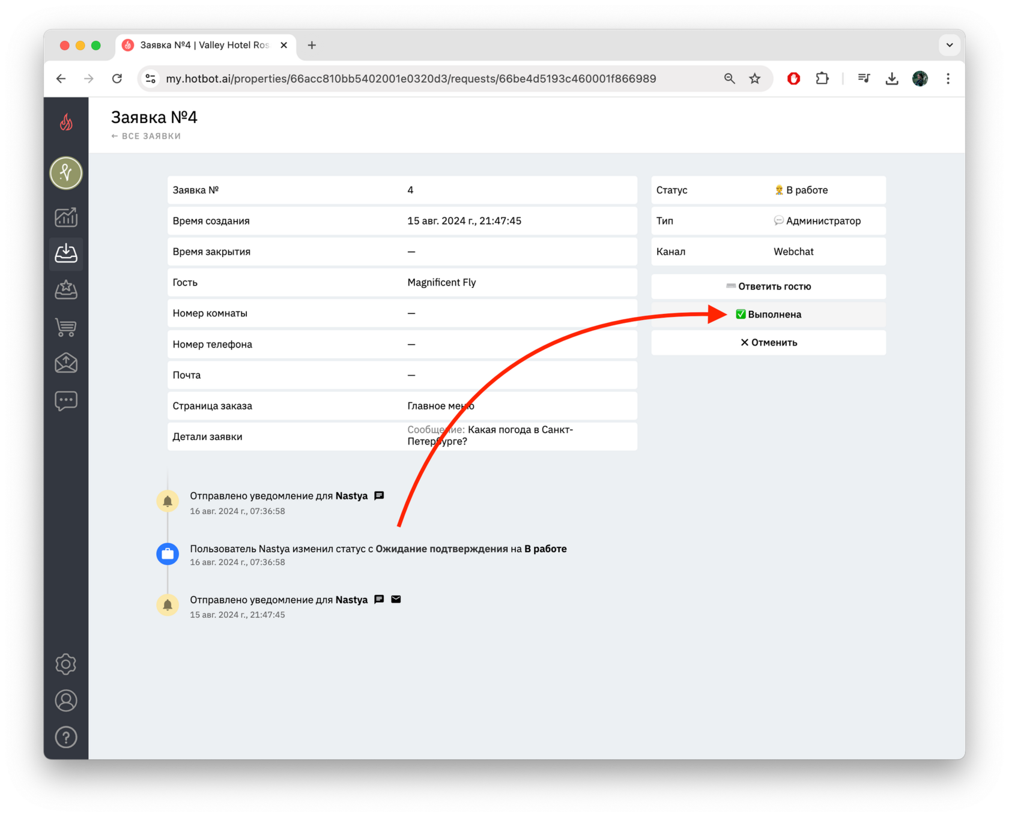Open the chat bubble icon in sidebar

point(66,400)
